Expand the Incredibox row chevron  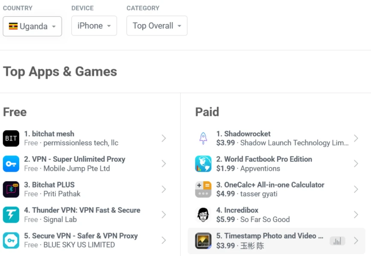click(356, 215)
